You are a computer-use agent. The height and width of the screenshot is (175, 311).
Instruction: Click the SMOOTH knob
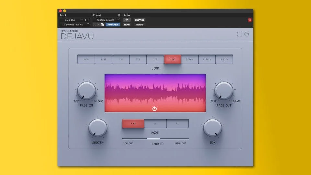click(x=98, y=128)
